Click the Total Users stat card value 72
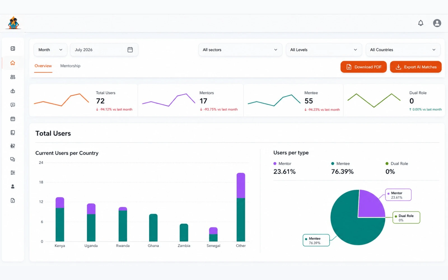The height and width of the screenshot is (280, 448). (x=100, y=101)
